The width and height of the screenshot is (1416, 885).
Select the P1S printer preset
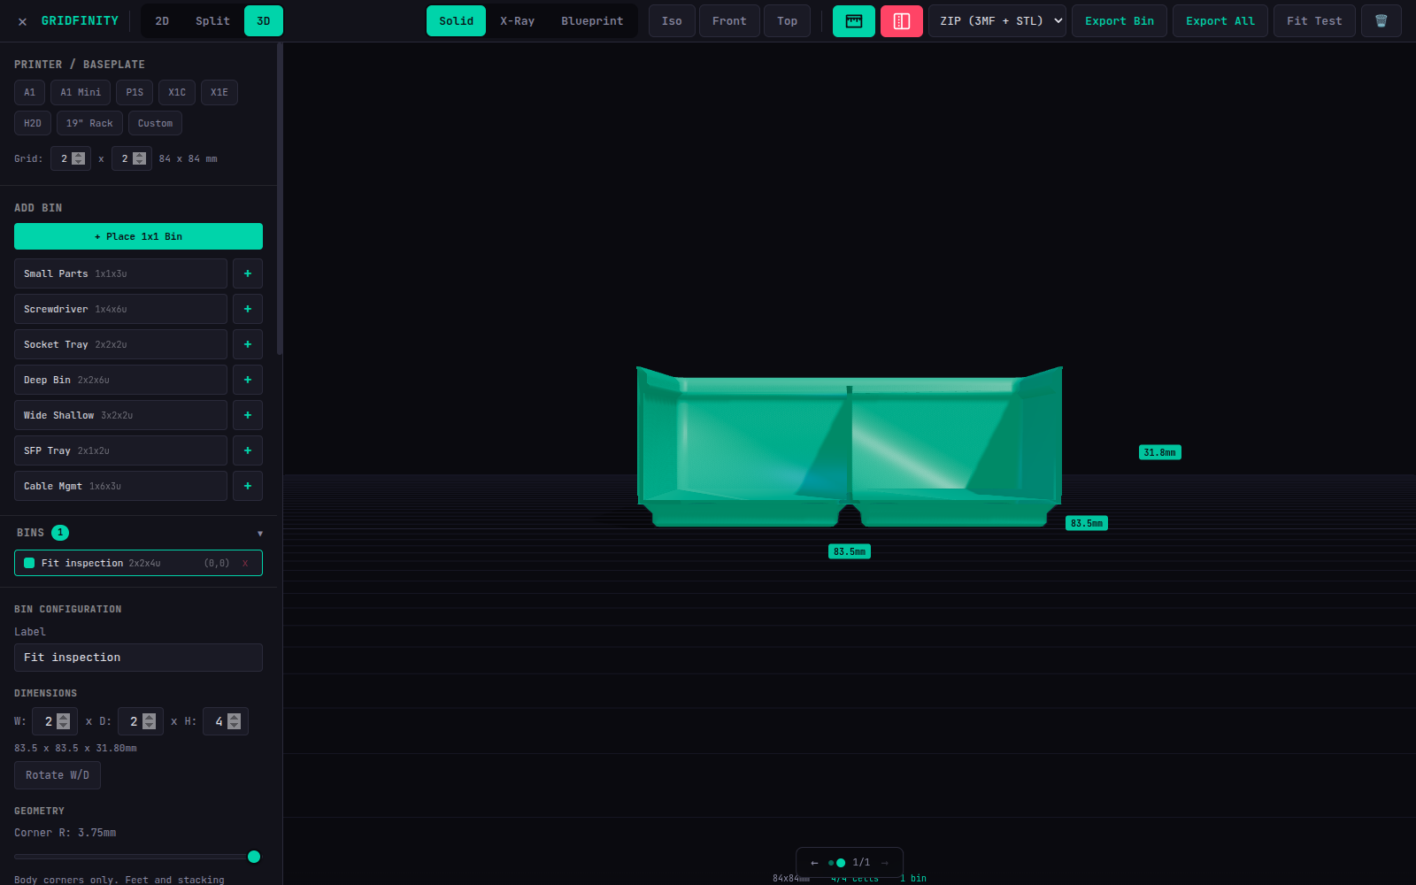coord(135,92)
